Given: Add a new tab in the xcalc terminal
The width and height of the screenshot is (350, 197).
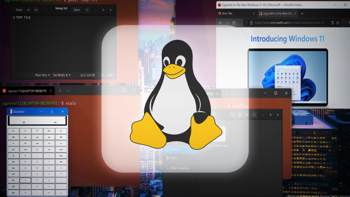Looking at the screenshot, I should click(x=60, y=91).
